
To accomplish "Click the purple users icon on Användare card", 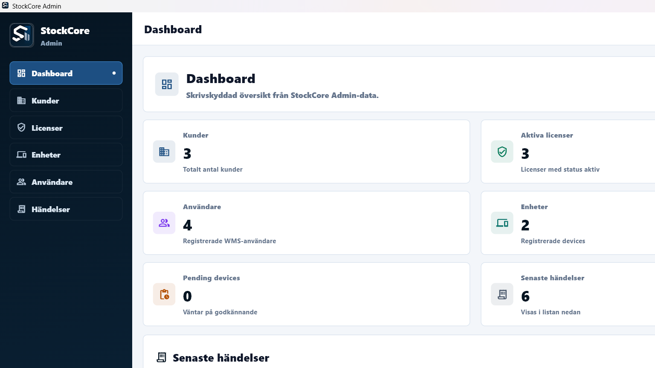I will point(164,223).
